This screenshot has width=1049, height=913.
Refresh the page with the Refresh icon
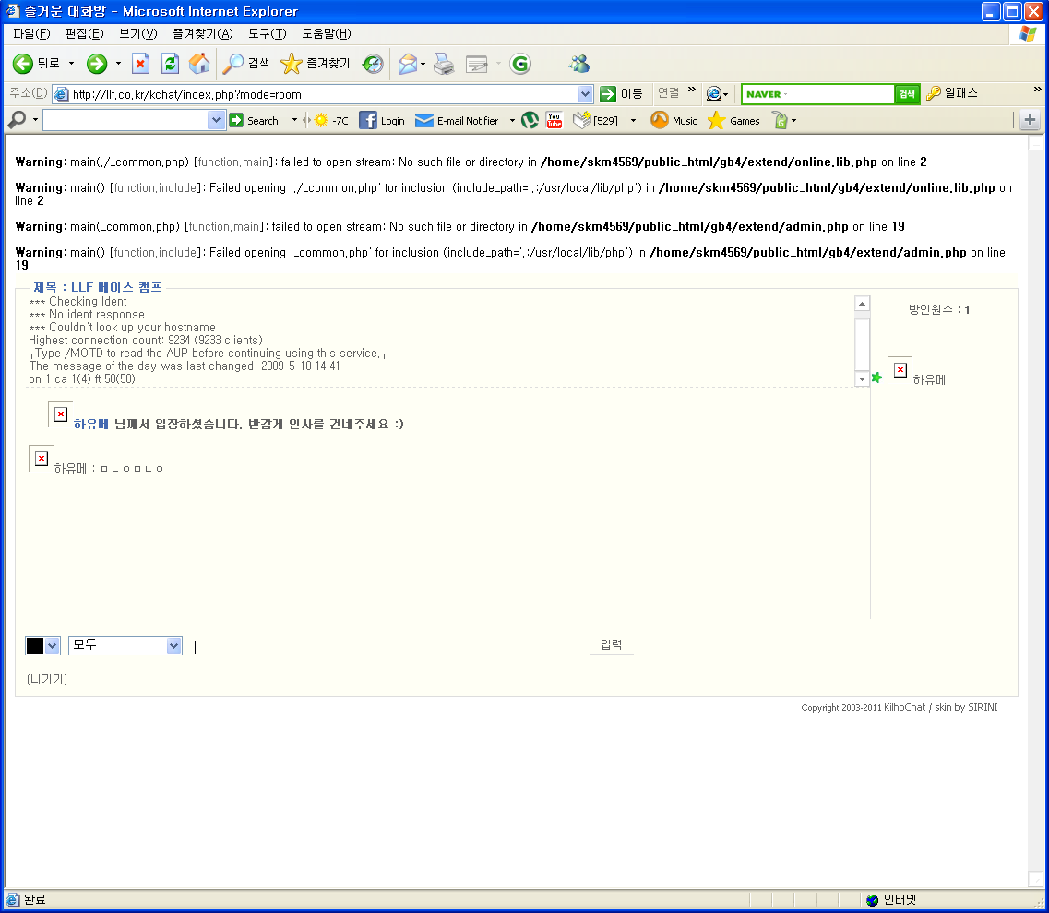(x=170, y=64)
